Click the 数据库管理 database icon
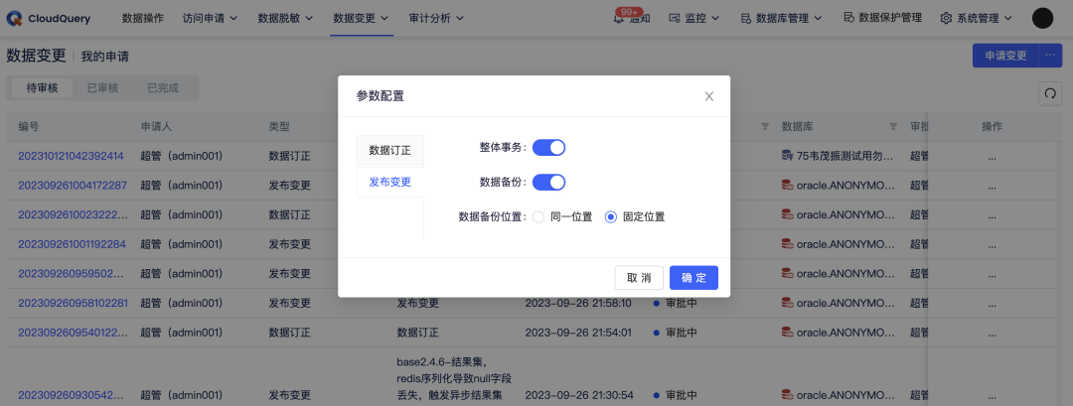This screenshot has width=1073, height=406. click(746, 19)
